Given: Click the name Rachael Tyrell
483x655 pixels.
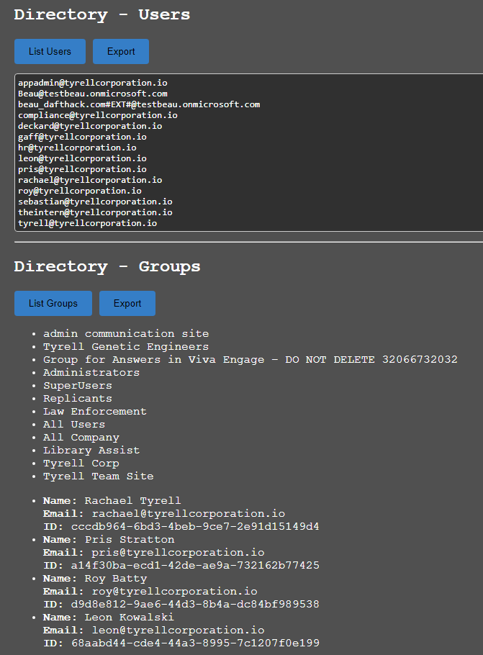Looking at the screenshot, I should (133, 500).
